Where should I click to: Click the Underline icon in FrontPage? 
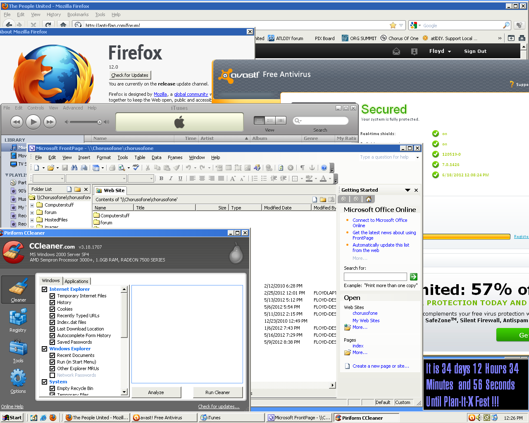tap(180, 178)
